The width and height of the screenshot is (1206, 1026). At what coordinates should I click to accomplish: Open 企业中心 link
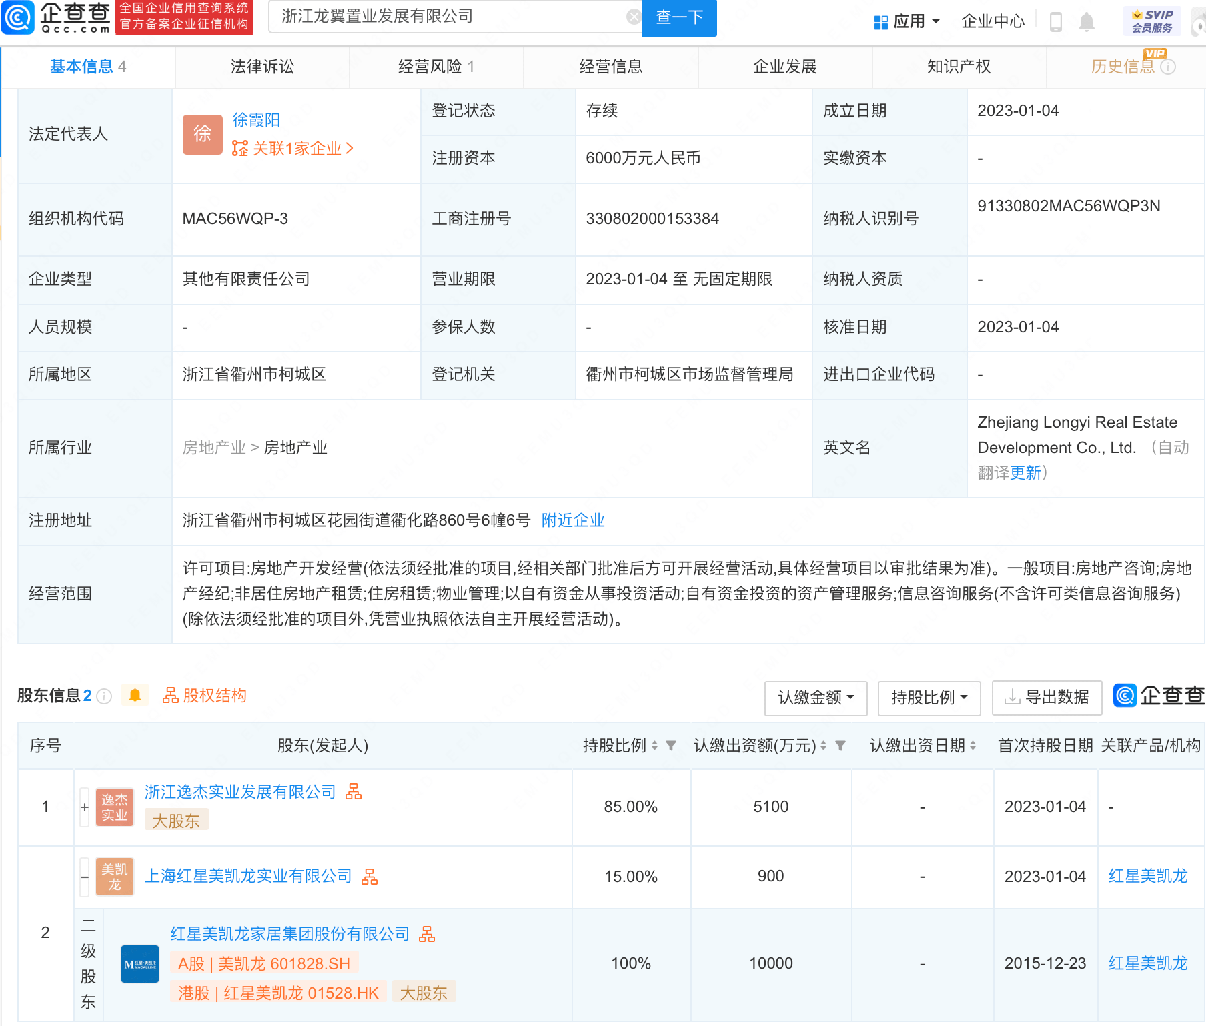993,21
